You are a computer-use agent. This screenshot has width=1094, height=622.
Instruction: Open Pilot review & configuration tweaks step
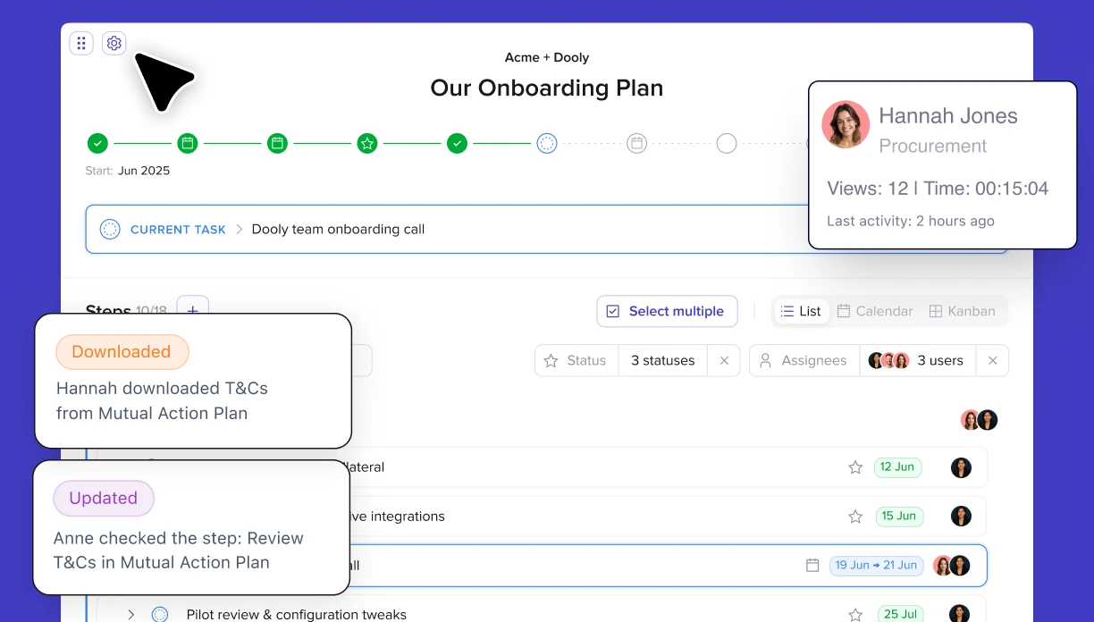297,615
